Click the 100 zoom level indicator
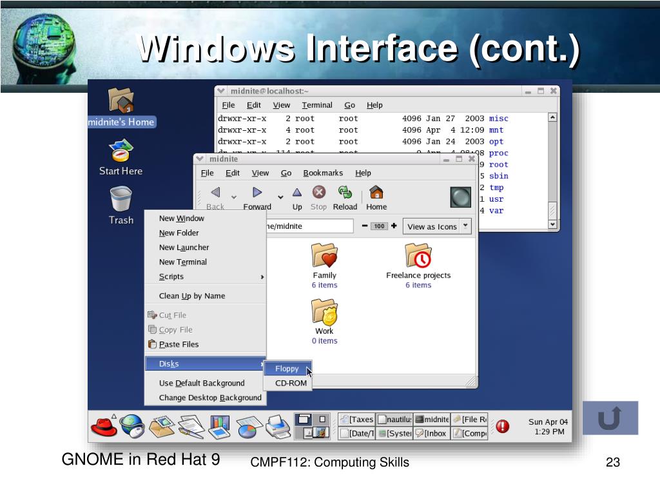Screen dimensions: 660x495 point(379,226)
